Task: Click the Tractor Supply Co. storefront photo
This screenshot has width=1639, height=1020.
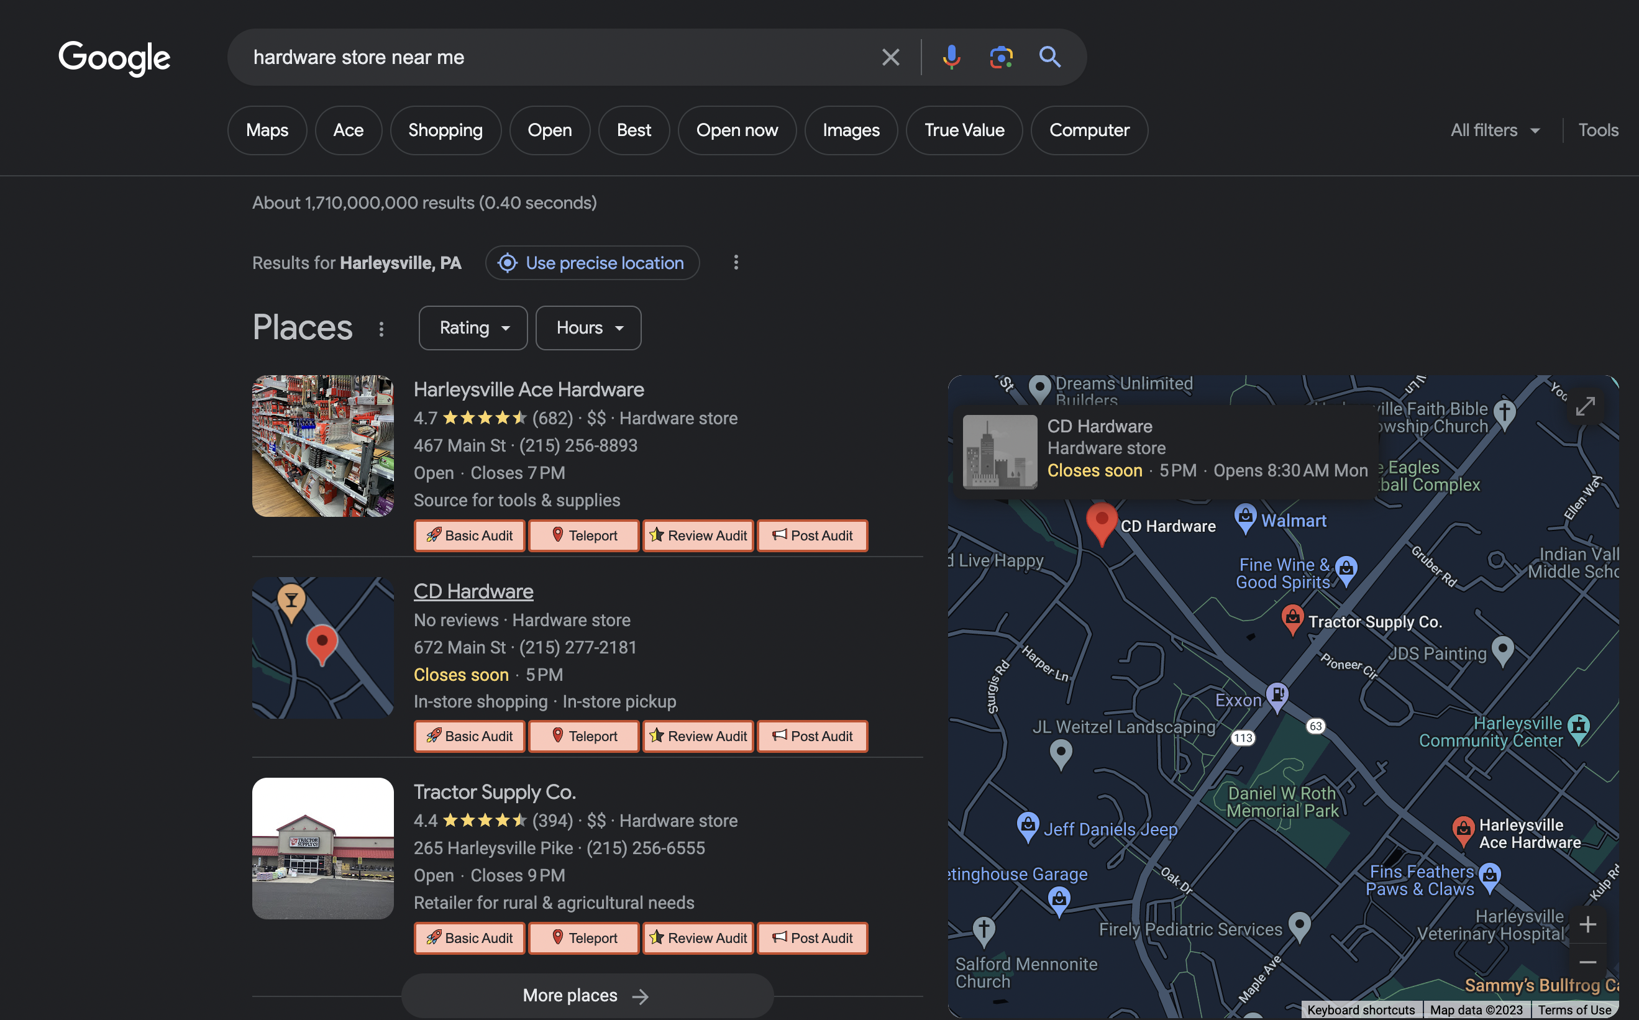Action: click(x=322, y=849)
